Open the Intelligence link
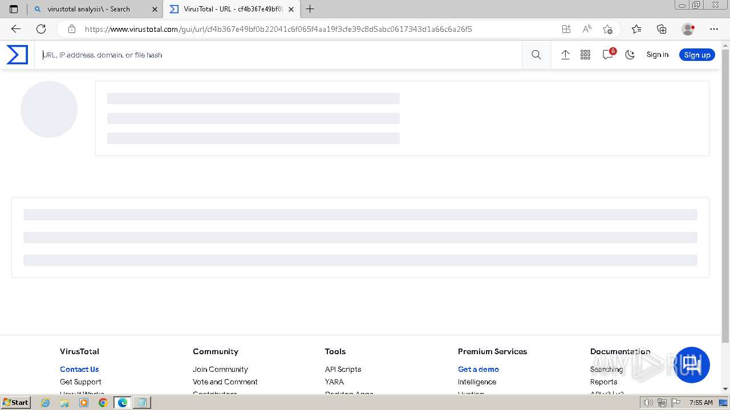 tap(477, 382)
